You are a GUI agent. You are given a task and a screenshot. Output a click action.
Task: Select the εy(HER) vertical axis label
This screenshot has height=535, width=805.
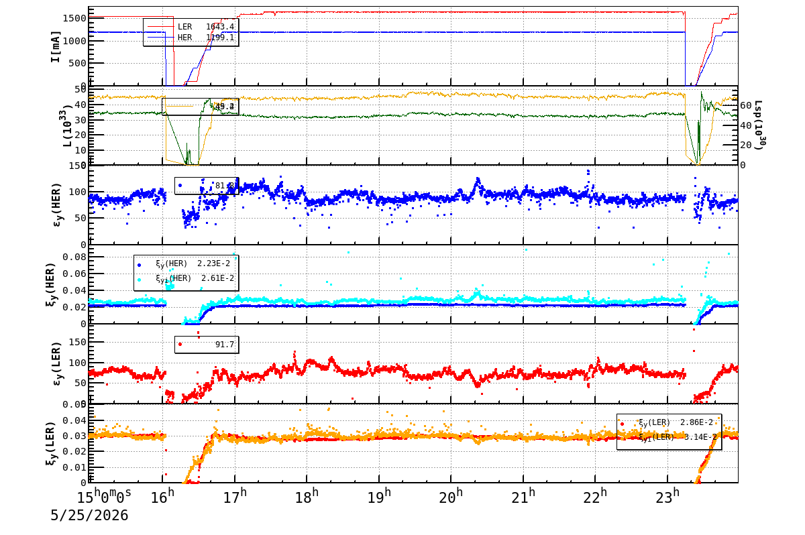pyautogui.click(x=58, y=205)
